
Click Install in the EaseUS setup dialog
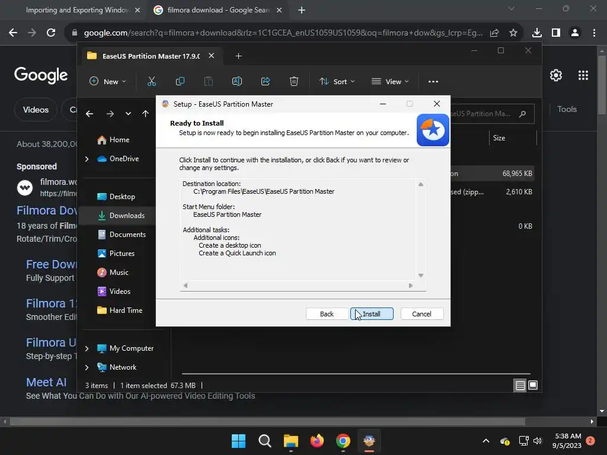[372, 314]
